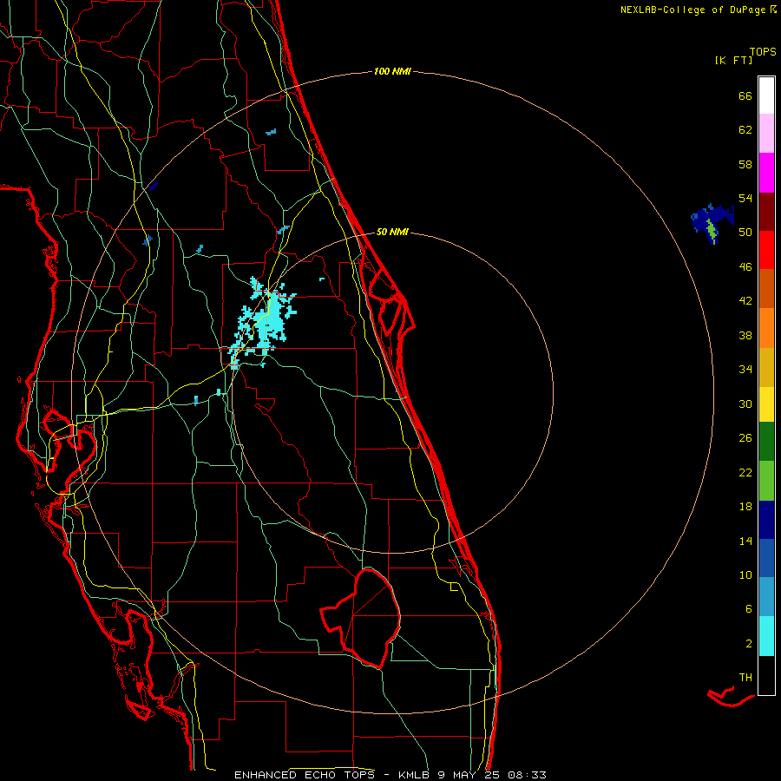
Task: Click the 14 legend value
Action: 745,541
